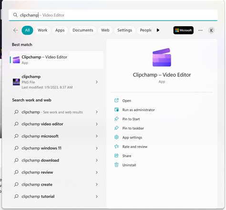Open the three-dot more options menu
Screen dimensions: 226x210
click(200, 30)
